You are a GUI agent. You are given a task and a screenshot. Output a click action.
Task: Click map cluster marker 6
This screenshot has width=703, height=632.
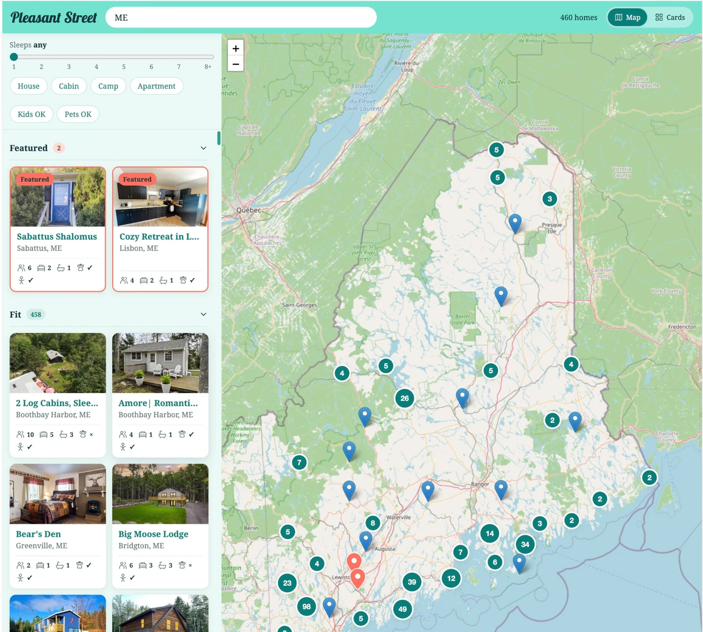(x=495, y=562)
